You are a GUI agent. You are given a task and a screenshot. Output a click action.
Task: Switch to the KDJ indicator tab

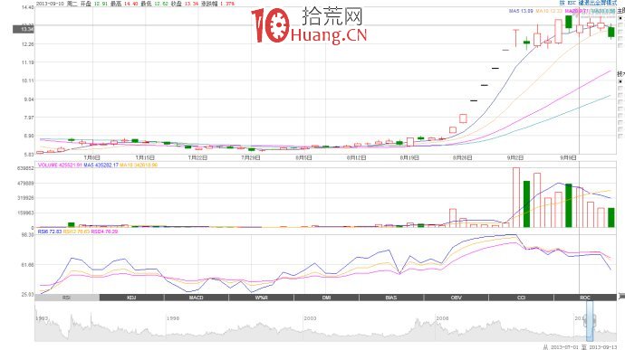click(131, 298)
